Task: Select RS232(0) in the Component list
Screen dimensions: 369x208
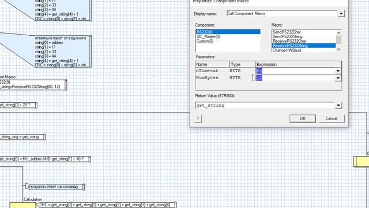Action: pos(228,32)
